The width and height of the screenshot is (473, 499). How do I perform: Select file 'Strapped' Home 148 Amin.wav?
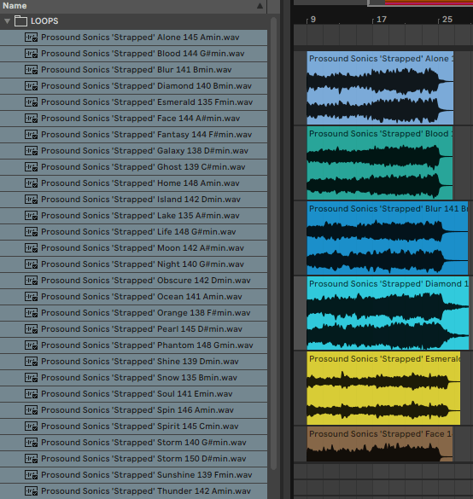[133, 183]
